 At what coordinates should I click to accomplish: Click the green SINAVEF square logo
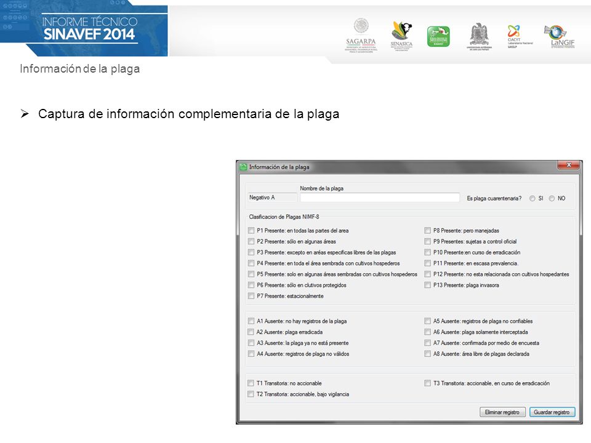pyautogui.click(x=438, y=36)
